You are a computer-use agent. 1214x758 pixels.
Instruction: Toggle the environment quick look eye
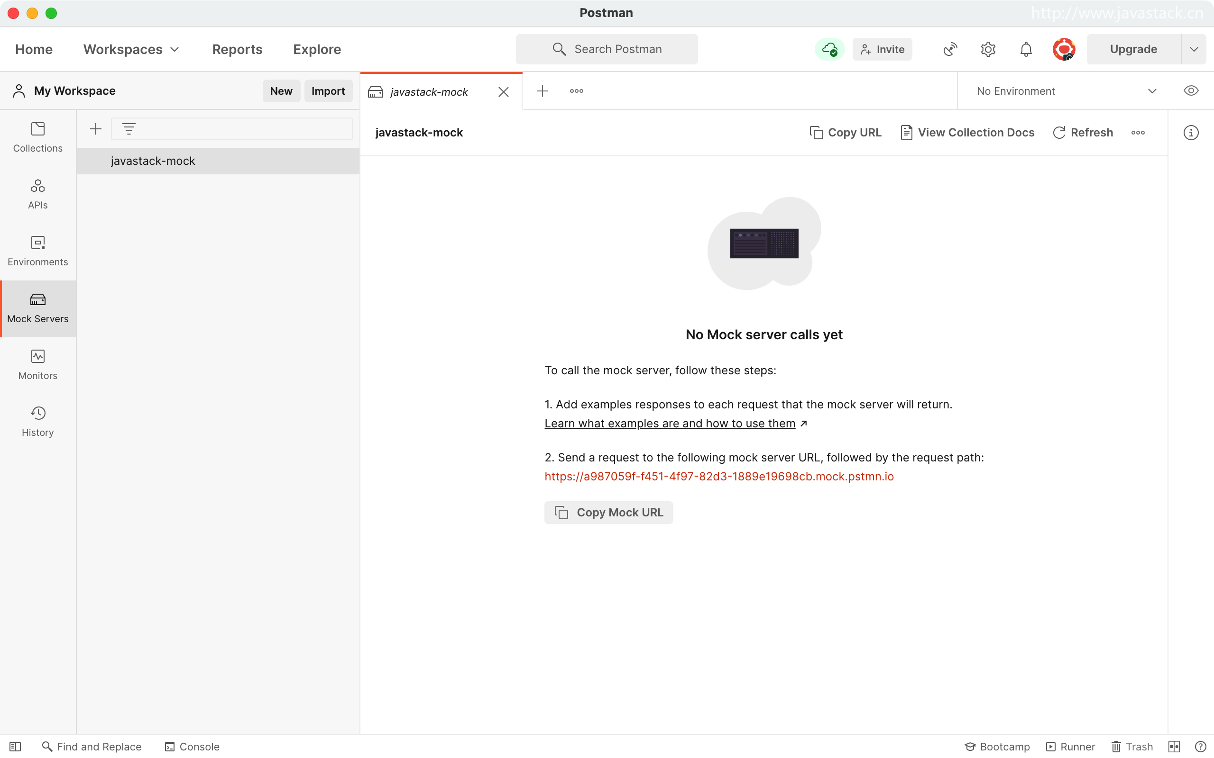(x=1191, y=91)
